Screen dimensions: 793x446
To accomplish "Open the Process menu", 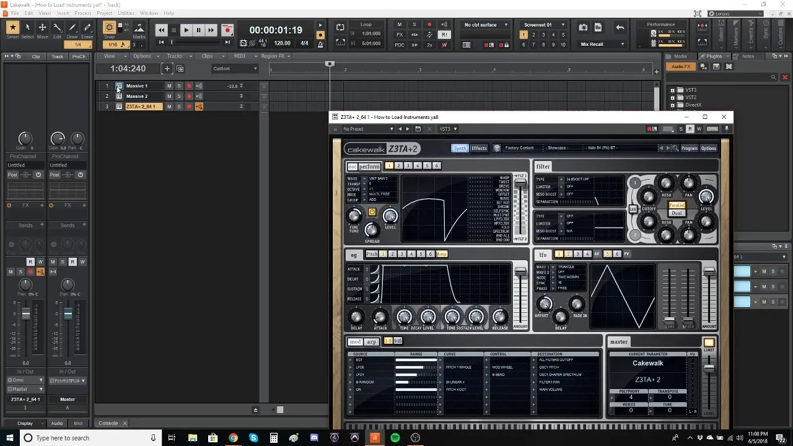I will [x=83, y=13].
